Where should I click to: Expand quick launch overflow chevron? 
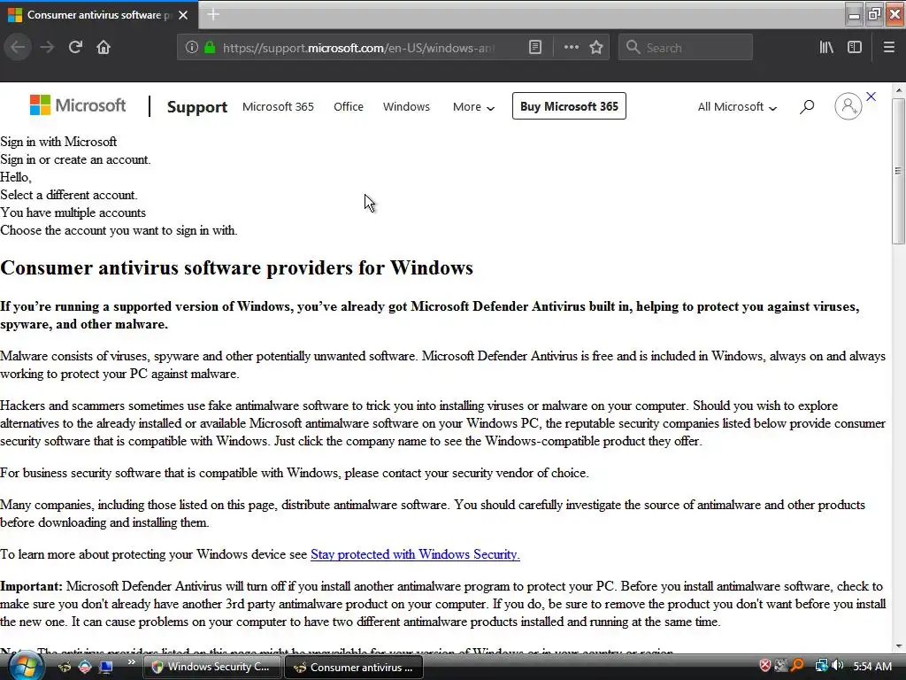click(131, 662)
